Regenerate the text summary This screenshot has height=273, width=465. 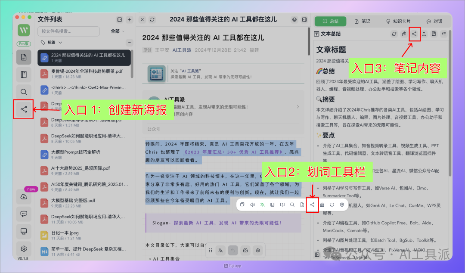394,34
